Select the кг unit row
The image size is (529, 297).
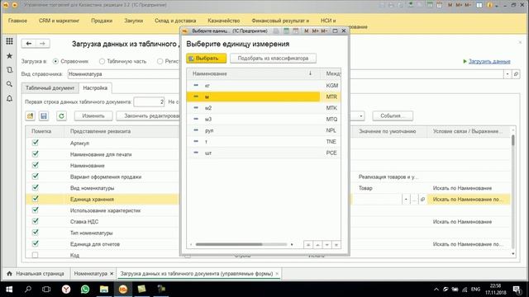click(263, 86)
